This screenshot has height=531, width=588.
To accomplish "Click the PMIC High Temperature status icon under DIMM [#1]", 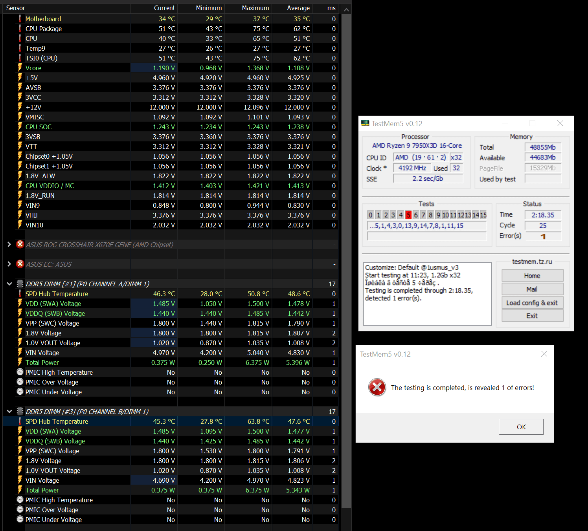I will coord(20,372).
